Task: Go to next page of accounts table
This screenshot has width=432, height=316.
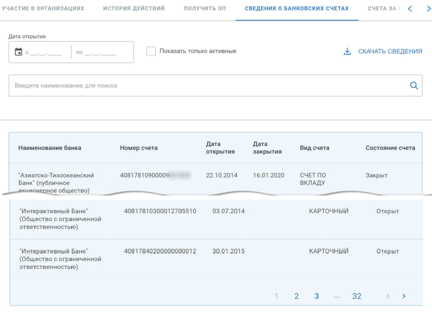Action: coord(404,296)
